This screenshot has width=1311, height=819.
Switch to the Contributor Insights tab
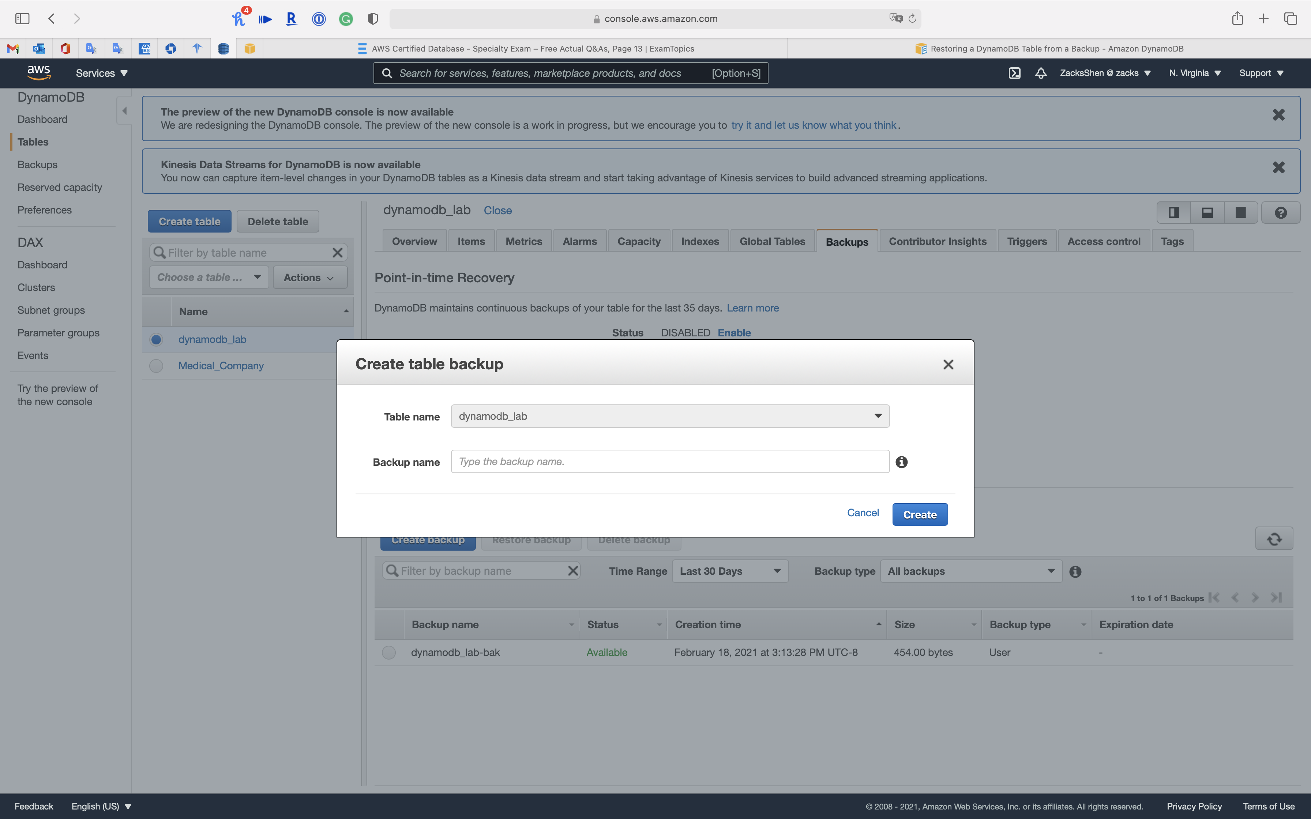[x=937, y=242]
